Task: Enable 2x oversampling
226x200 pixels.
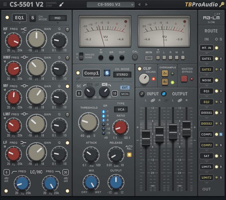Action: 165,73
